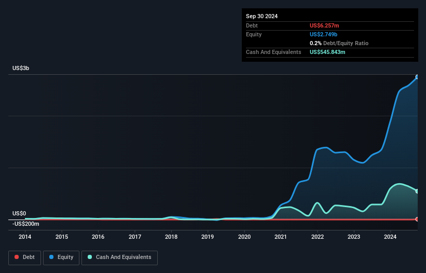Toggle the Debt series legend button

click(24, 257)
